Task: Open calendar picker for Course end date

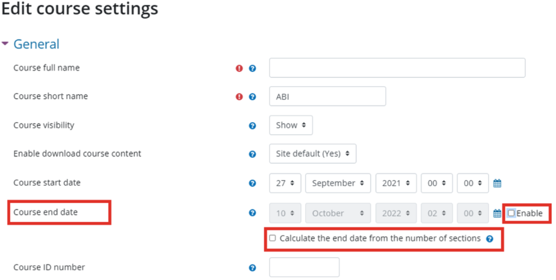Action: coord(497,213)
